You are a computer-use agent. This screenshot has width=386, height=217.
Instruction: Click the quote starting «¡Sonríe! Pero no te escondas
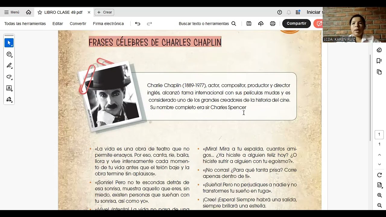142,192
